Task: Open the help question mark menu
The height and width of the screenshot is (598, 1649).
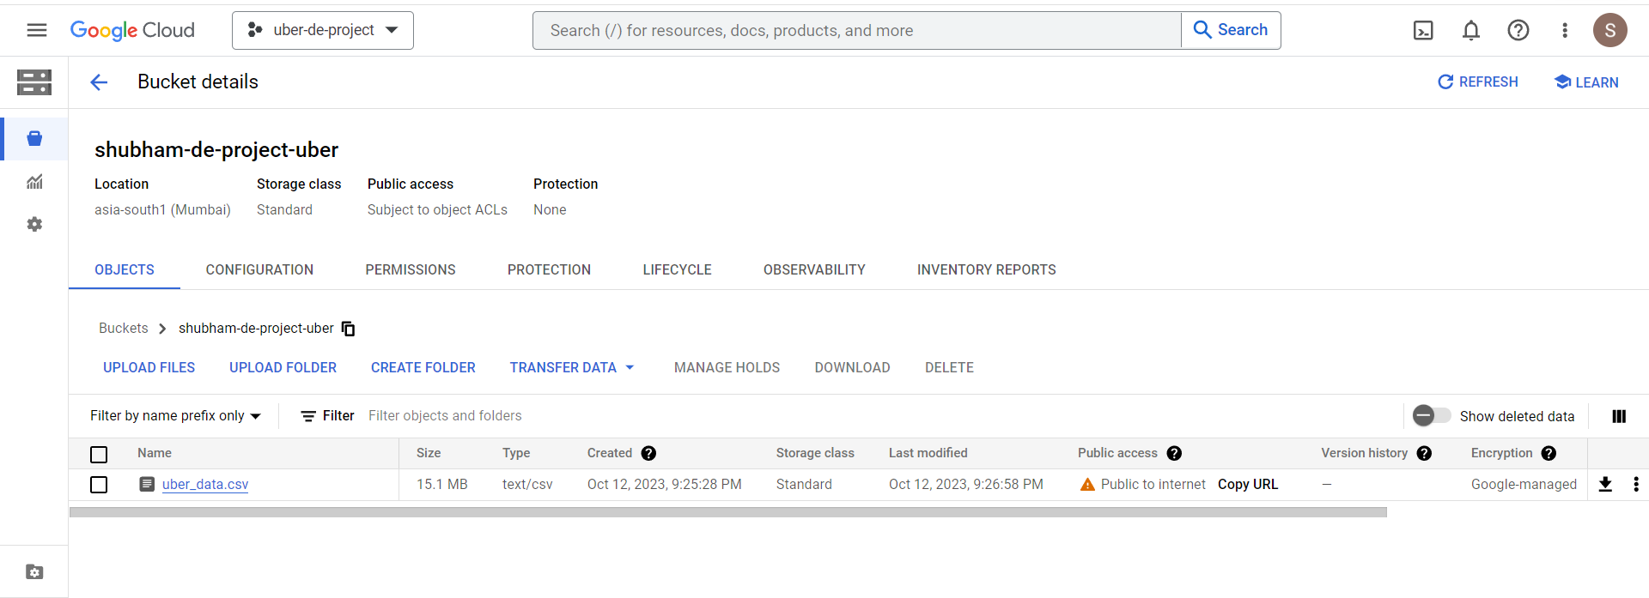Action: (1518, 31)
